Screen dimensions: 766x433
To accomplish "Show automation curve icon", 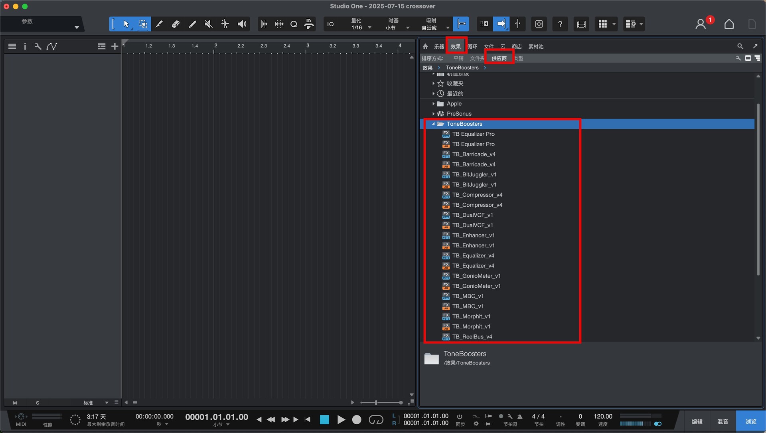I will (x=51, y=46).
